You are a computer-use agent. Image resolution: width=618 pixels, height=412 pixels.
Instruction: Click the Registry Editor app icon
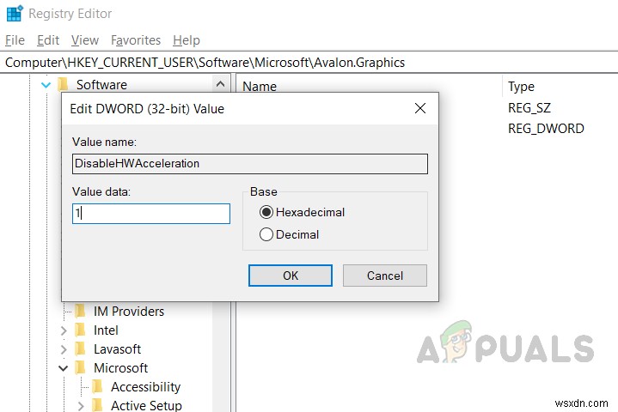(x=15, y=14)
